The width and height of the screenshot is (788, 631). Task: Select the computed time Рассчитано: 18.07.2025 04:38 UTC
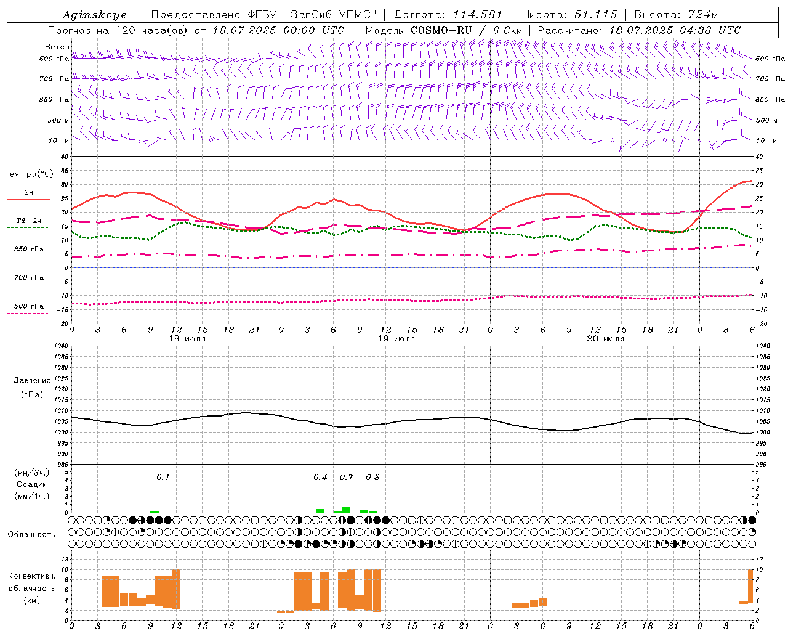(639, 30)
